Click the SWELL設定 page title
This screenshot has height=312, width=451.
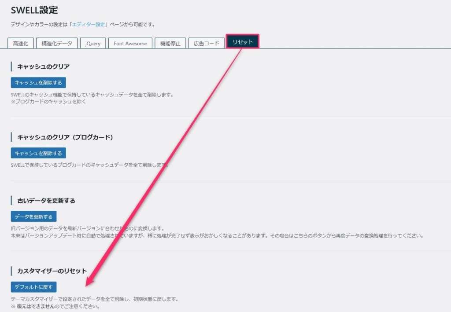34,10
